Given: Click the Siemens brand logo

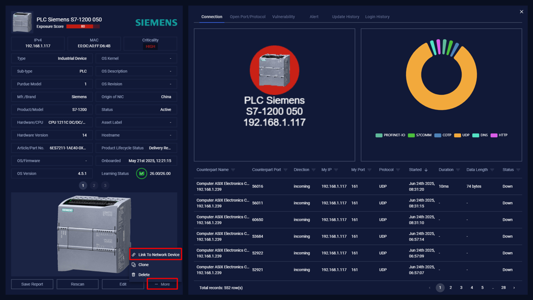Looking at the screenshot, I should coord(156,22).
